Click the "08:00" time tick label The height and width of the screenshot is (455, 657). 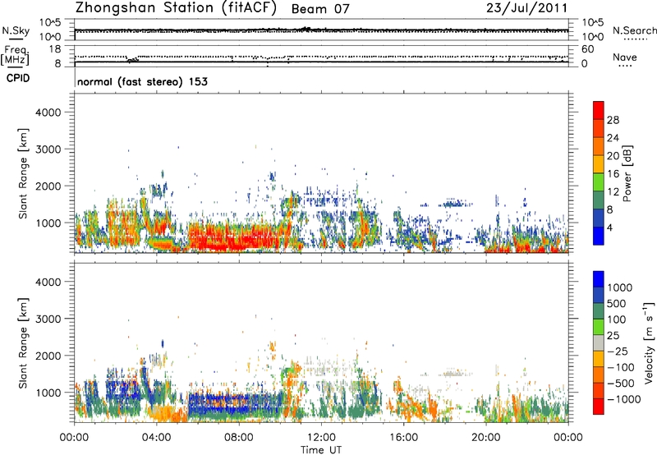238,438
